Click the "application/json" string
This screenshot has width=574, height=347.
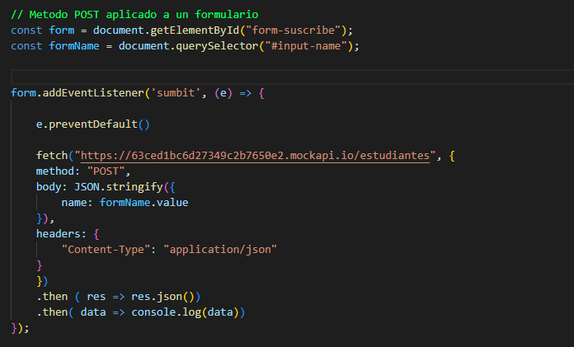(220, 250)
